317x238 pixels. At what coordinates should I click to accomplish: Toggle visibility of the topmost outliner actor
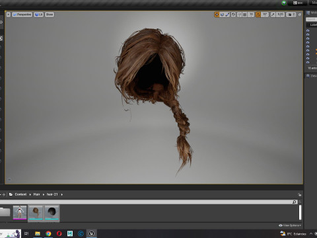[308, 30]
